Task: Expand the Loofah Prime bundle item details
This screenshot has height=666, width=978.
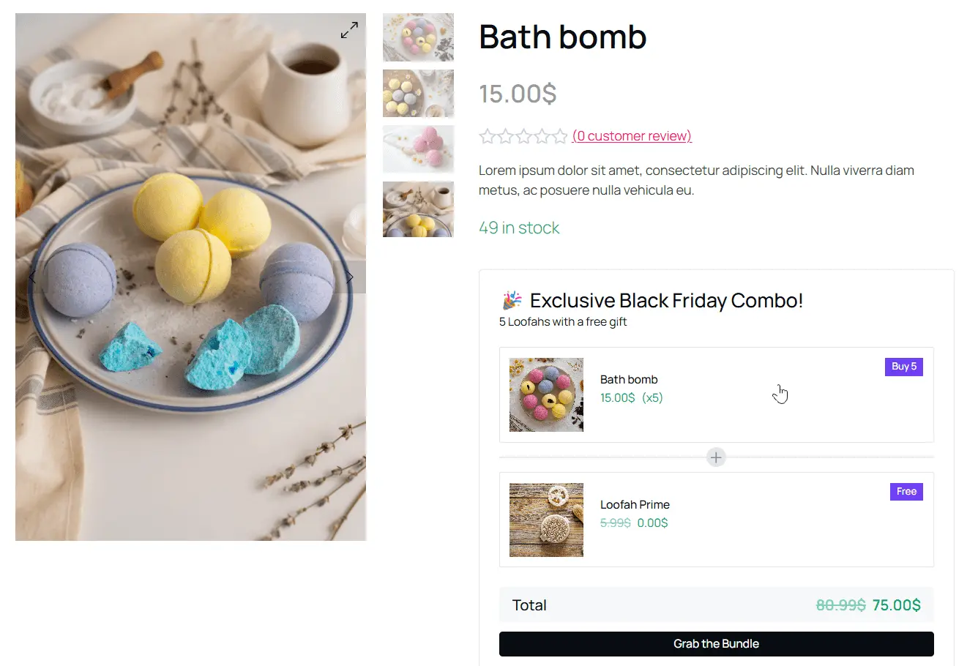Action: [716, 520]
